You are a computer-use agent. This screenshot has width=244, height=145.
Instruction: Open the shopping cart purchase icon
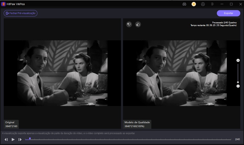tap(193, 4)
